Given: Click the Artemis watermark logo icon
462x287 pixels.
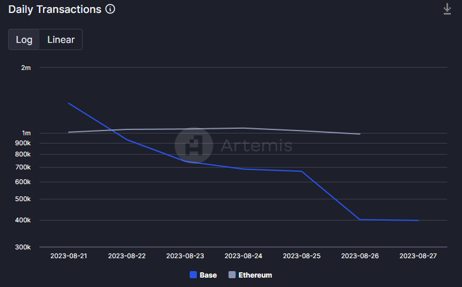Looking at the screenshot, I should (194, 145).
